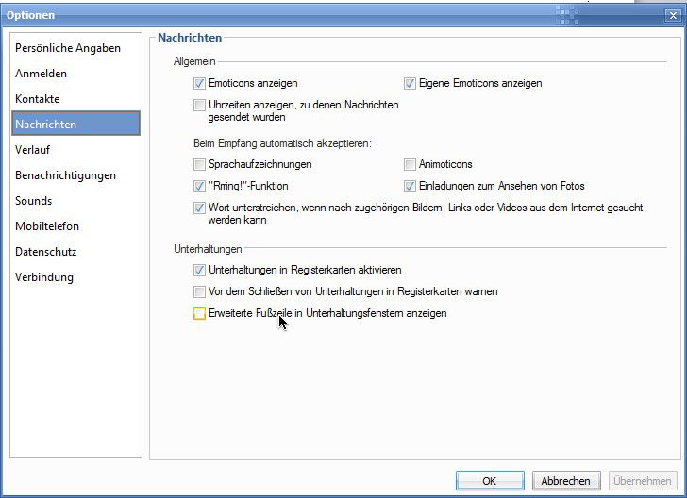Close the Optionen dialog window
Viewport: 687px width, 498px height.
tap(673, 15)
